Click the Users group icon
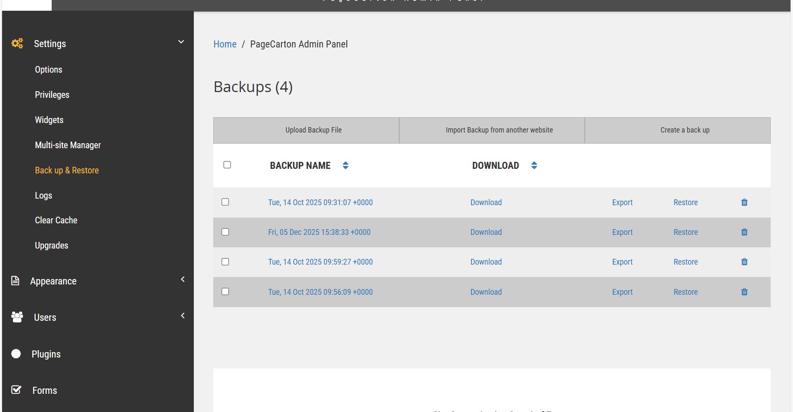This screenshot has width=793, height=412. point(17,317)
